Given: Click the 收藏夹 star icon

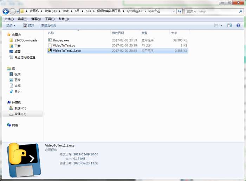Looking at the screenshot, I should pyautogui.click(x=9, y=34).
